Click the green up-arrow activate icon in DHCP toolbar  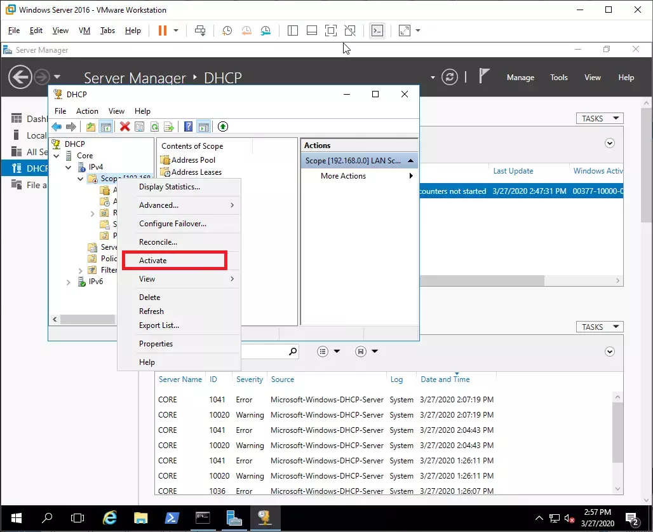click(223, 126)
